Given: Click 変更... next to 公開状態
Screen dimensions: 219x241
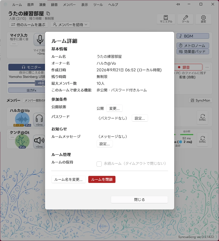Looking at the screenshot, I should pyautogui.click(x=114, y=108).
